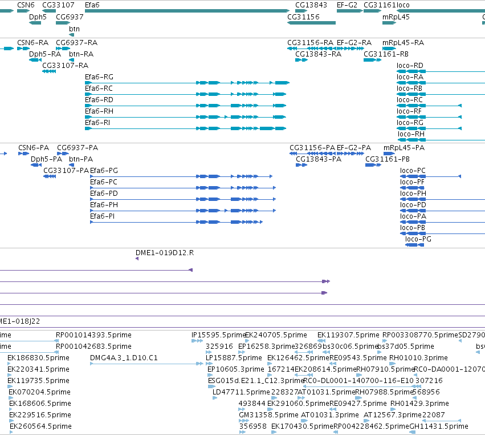Open the loco-RG transcript label

tap(410, 123)
